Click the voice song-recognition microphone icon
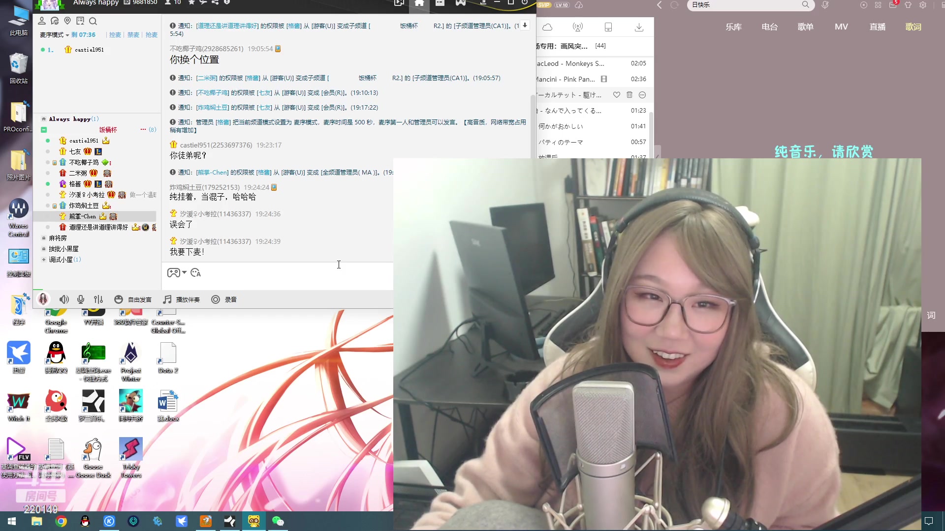Image resolution: width=945 pixels, height=531 pixels. (825, 5)
